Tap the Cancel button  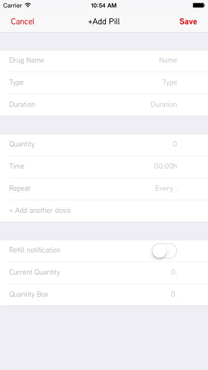(22, 22)
